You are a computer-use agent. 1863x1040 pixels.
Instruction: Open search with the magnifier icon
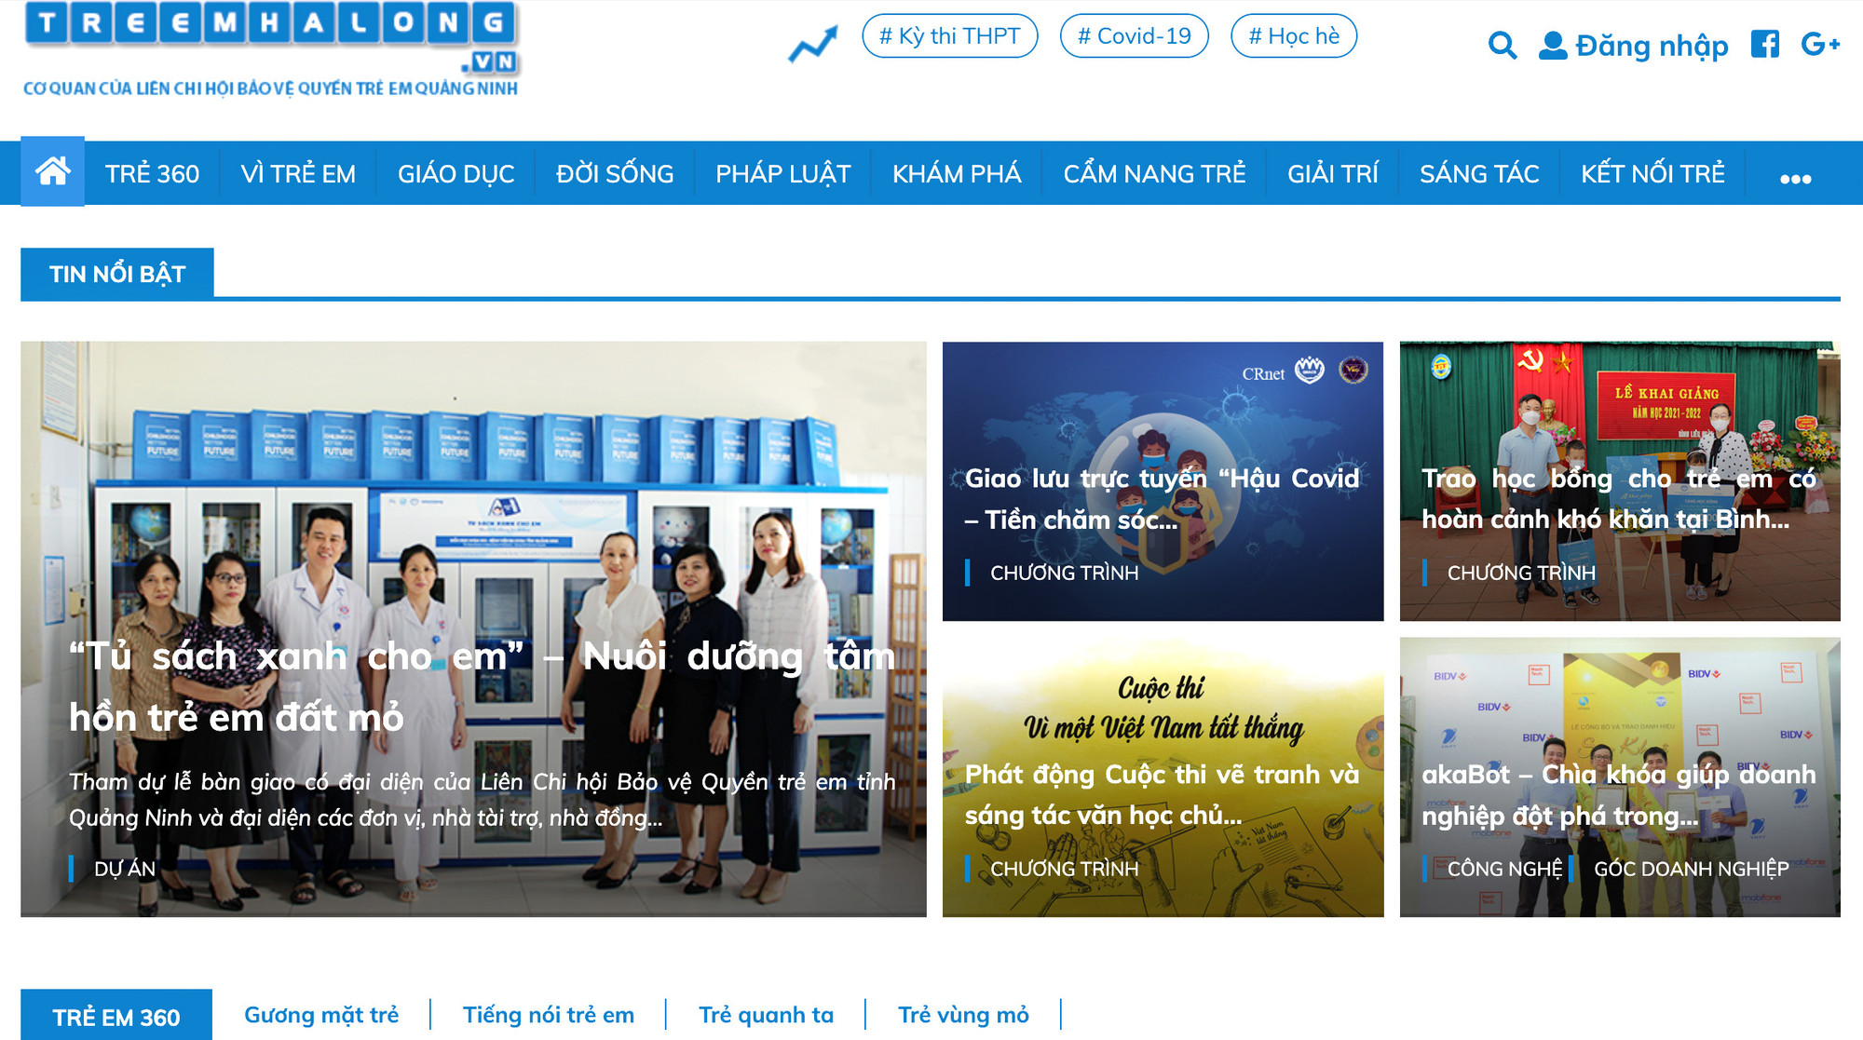point(1502,45)
